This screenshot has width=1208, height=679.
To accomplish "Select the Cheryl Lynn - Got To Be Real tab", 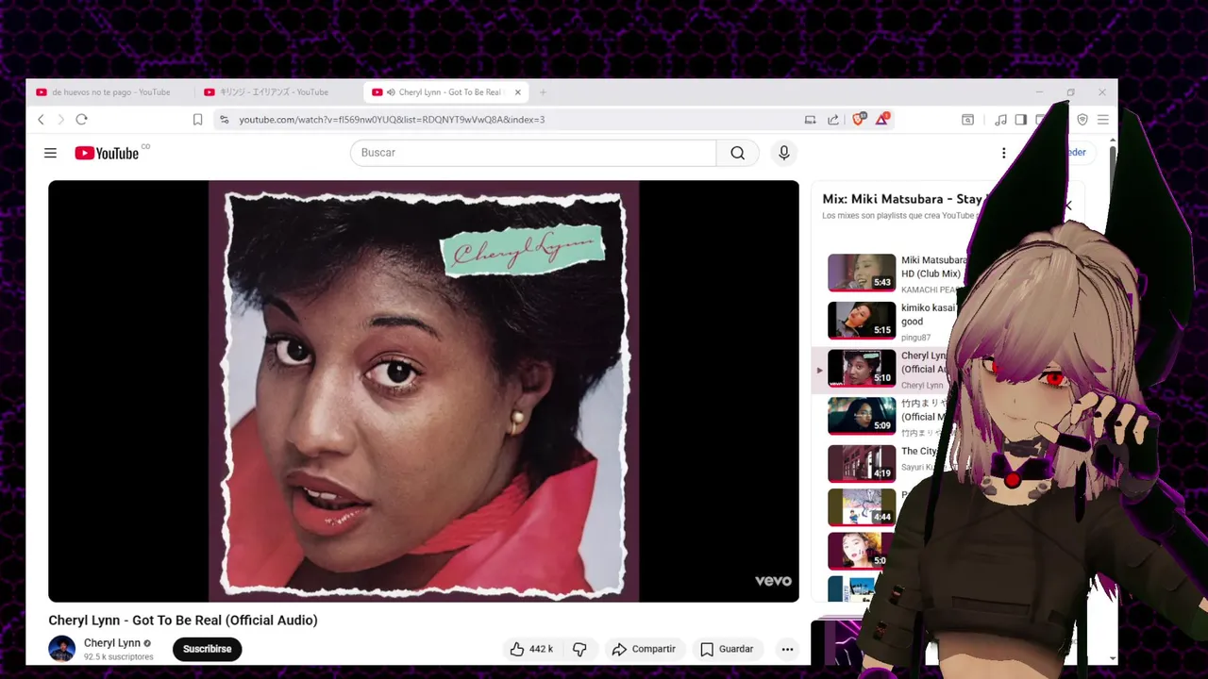I will tap(445, 92).
